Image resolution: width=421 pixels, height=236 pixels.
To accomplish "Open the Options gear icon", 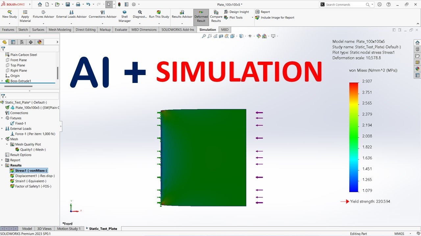I will pos(134,5).
